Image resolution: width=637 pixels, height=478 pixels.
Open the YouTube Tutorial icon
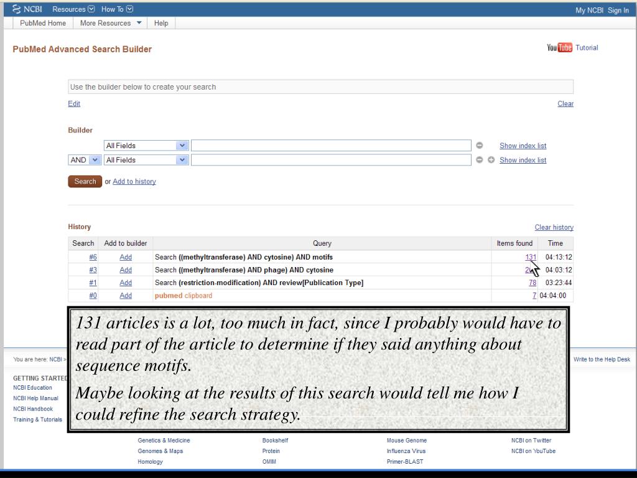pyautogui.click(x=559, y=47)
